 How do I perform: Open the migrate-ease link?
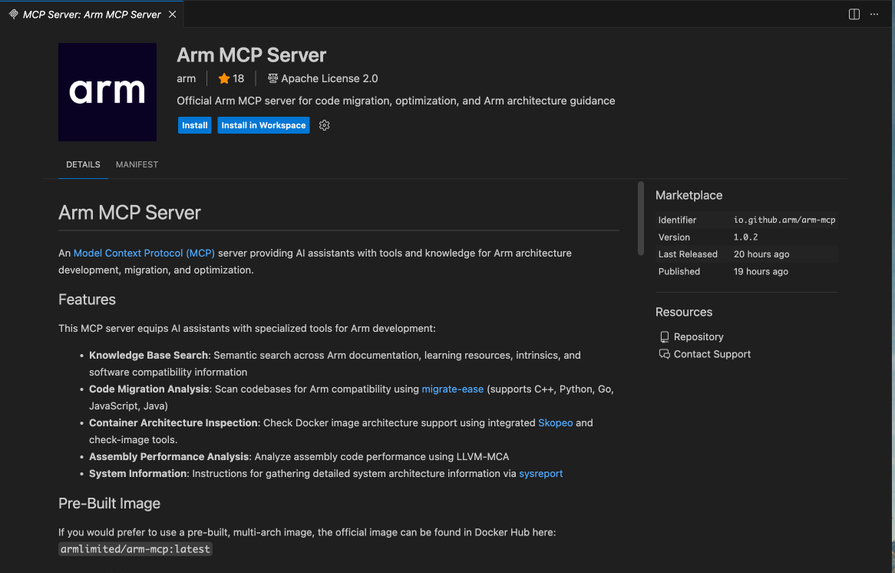click(452, 389)
